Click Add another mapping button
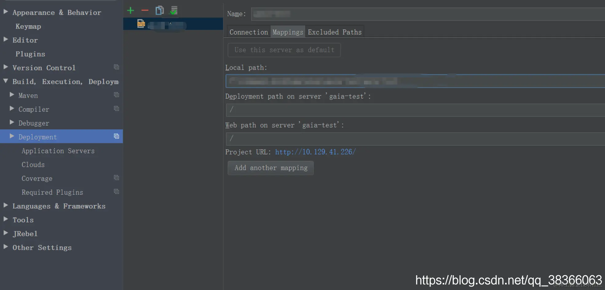 (x=271, y=168)
